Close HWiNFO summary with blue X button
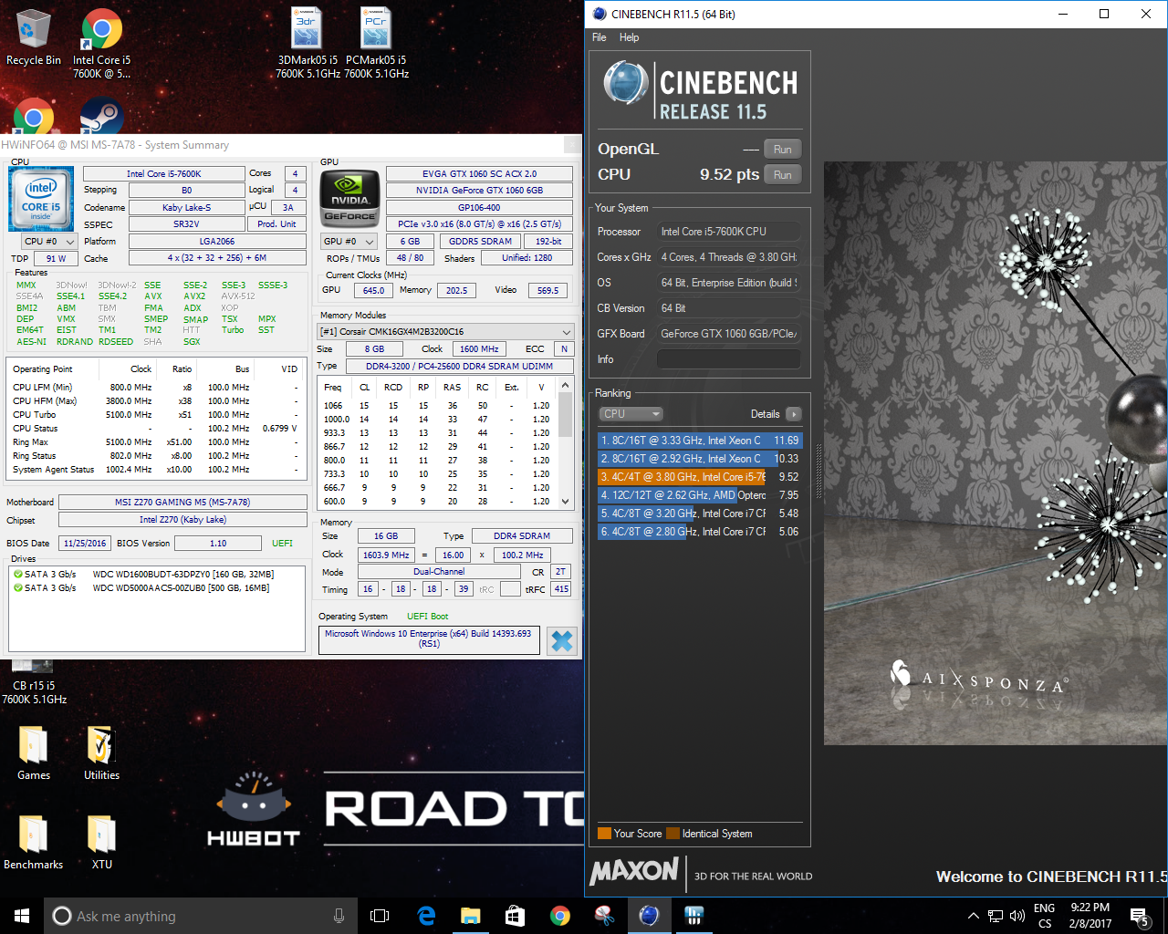This screenshot has width=1168, height=934. (x=562, y=641)
